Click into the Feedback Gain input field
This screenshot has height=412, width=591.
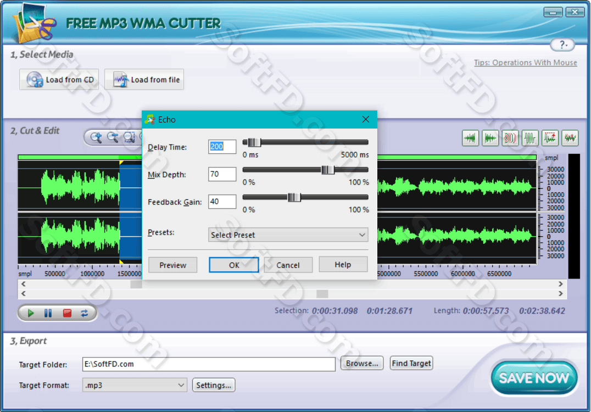(x=222, y=202)
